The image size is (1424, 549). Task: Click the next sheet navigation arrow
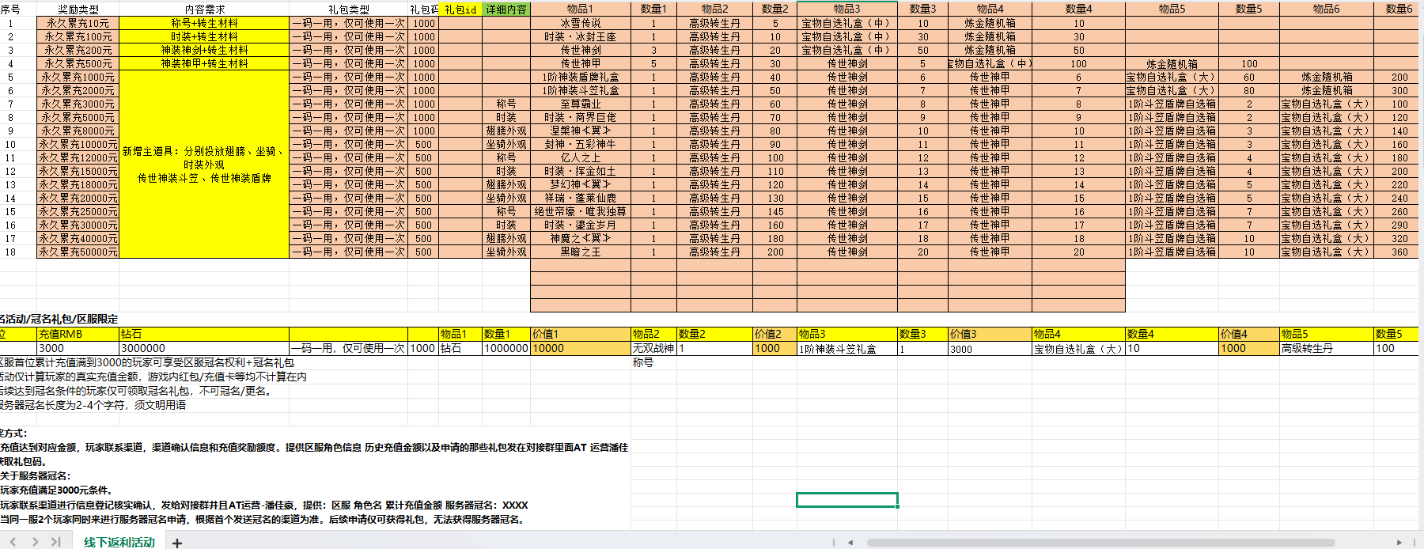(x=35, y=542)
